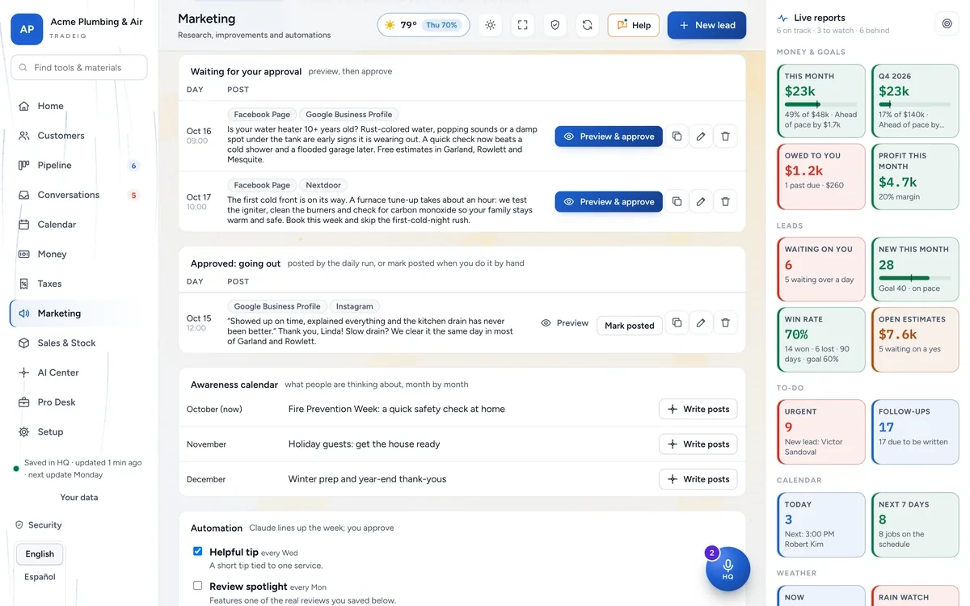Open the editor for the Oct 17 post
Screen dimensions: 970x606
click(701, 201)
